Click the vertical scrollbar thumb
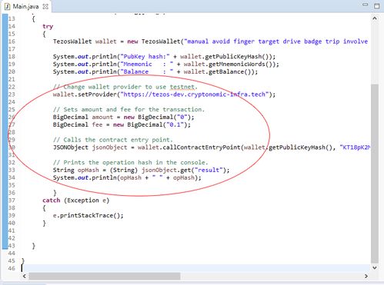 375,174
